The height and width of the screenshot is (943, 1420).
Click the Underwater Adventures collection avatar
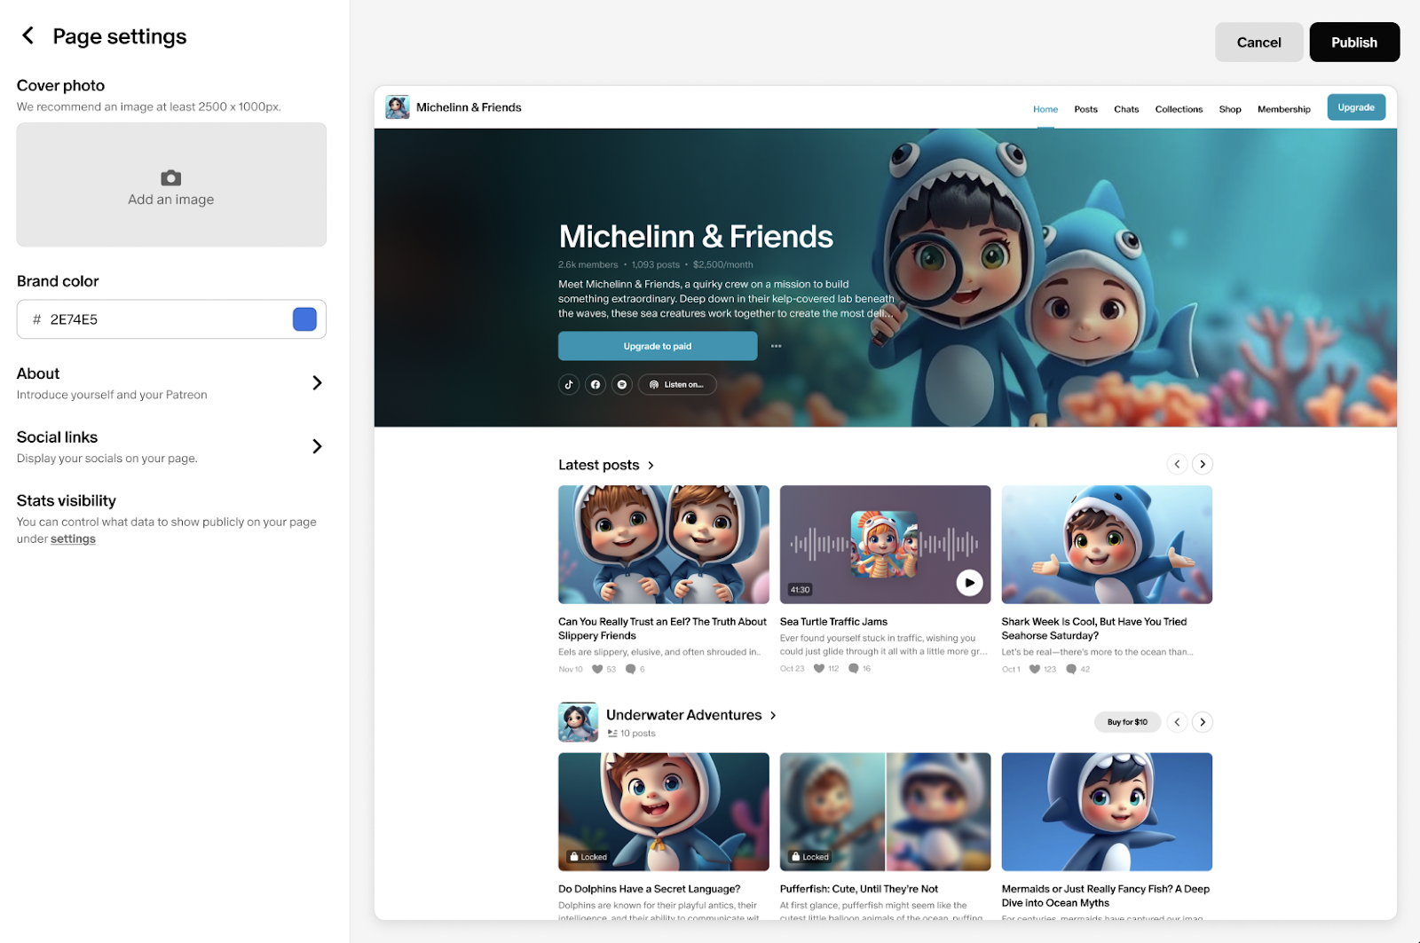click(x=578, y=722)
